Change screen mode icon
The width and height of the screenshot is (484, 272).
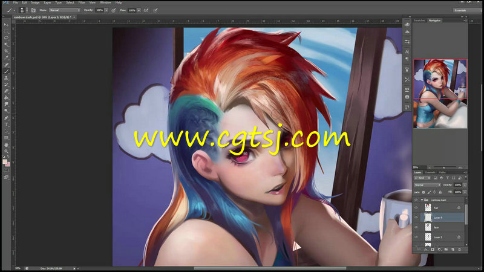click(x=6, y=177)
